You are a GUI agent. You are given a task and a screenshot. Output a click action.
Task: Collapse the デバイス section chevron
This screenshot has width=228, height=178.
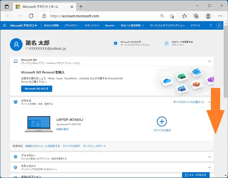(x=209, y=102)
